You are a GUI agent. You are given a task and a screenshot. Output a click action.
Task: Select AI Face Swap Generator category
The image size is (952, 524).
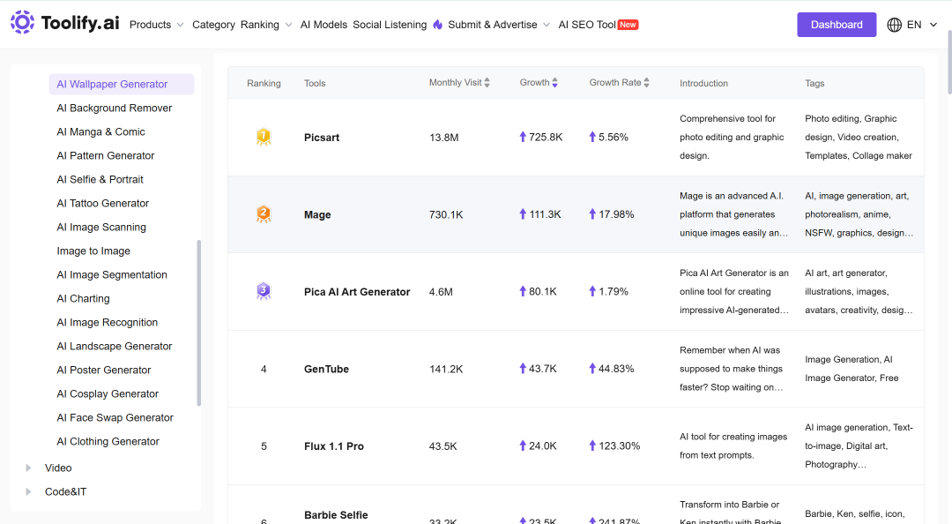[x=115, y=417]
